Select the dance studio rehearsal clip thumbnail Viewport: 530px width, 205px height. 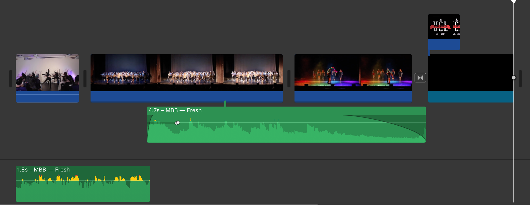click(x=47, y=73)
